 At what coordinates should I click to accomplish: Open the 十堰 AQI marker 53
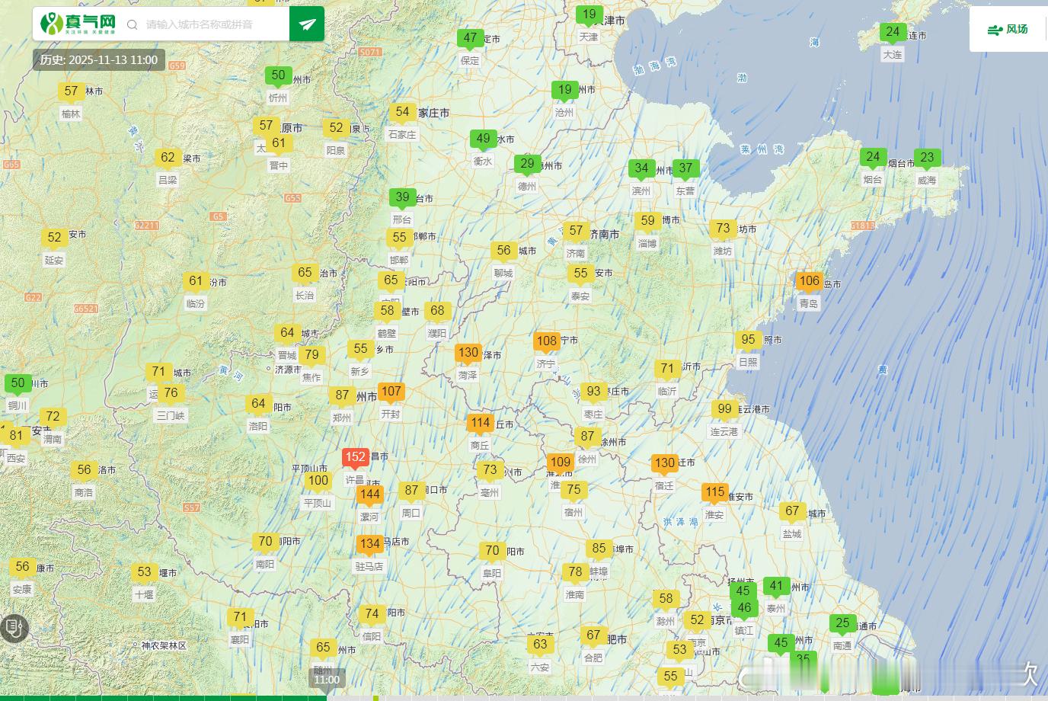(145, 571)
